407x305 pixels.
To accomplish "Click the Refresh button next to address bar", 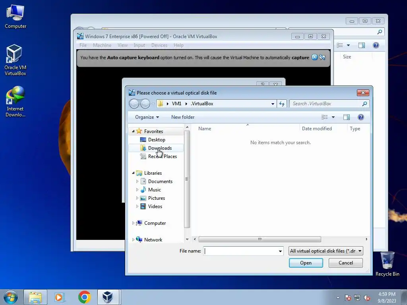I will coord(282,104).
